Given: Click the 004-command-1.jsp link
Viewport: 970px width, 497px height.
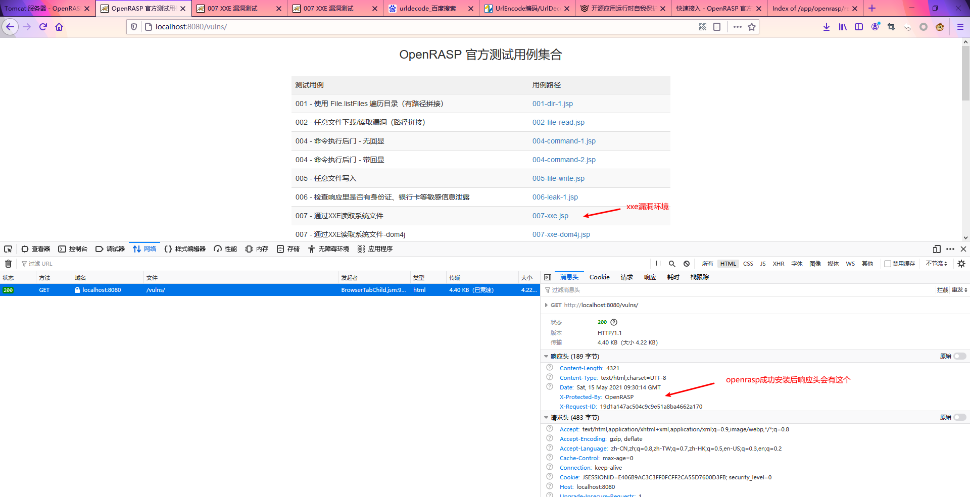Looking at the screenshot, I should point(563,141).
